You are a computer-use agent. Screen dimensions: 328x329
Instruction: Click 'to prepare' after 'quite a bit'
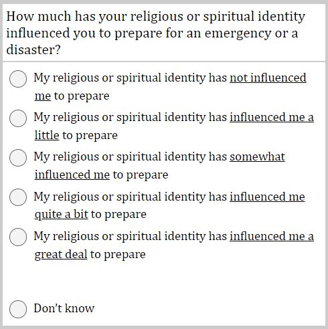click(118, 215)
